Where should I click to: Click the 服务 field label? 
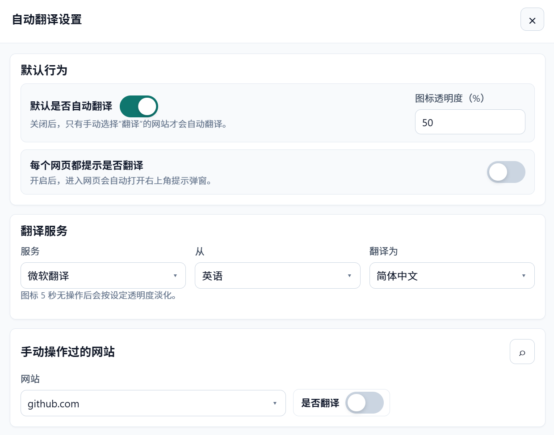coord(30,251)
